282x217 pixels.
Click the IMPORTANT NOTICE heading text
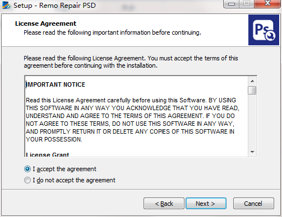click(56, 84)
